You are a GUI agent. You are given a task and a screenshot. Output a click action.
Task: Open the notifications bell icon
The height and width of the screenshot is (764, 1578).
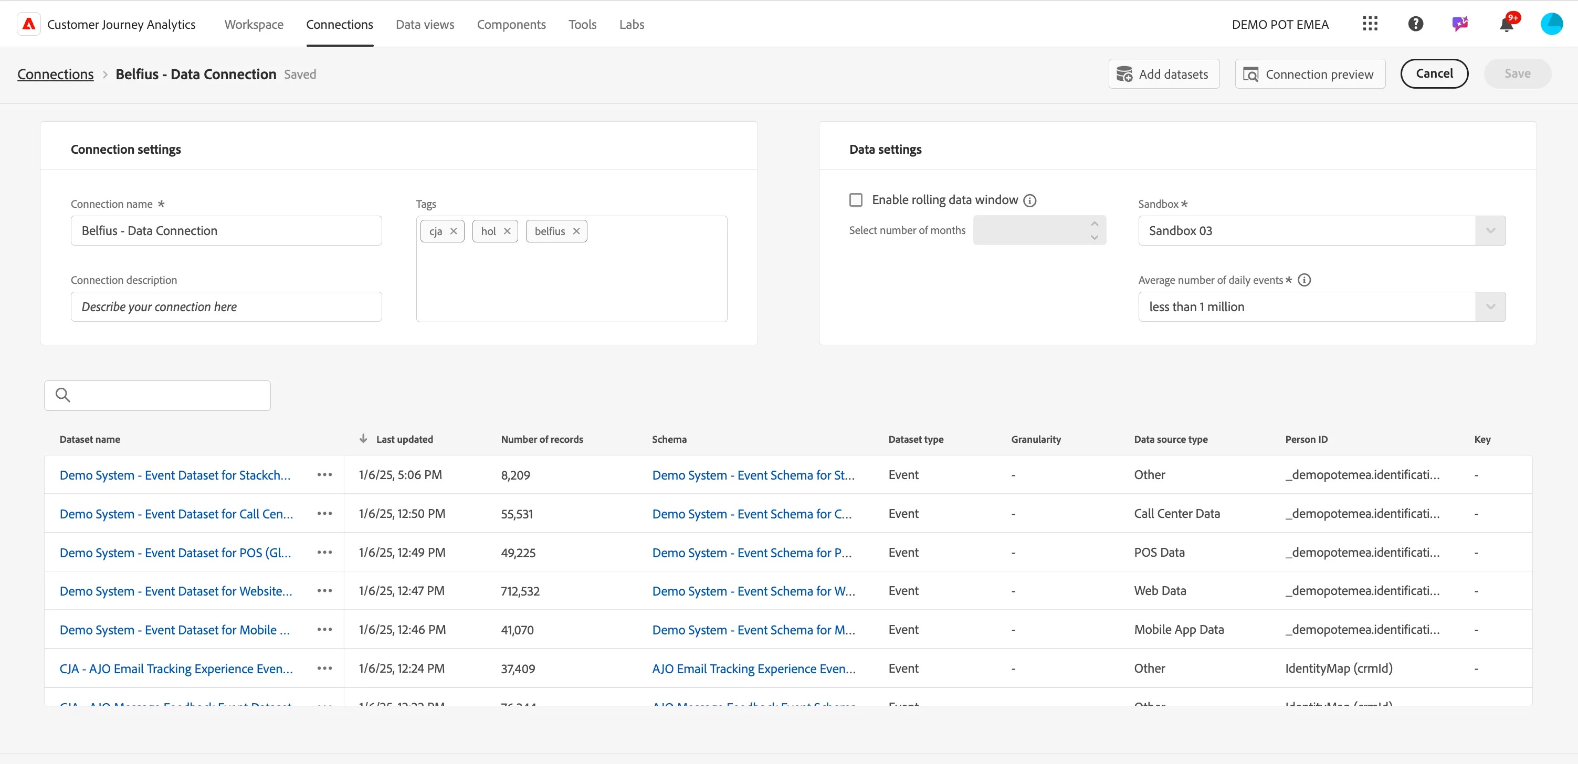coord(1506,24)
